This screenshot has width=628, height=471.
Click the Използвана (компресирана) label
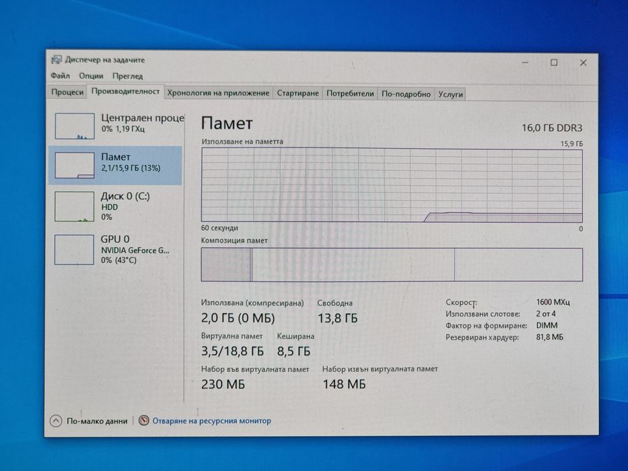252,303
